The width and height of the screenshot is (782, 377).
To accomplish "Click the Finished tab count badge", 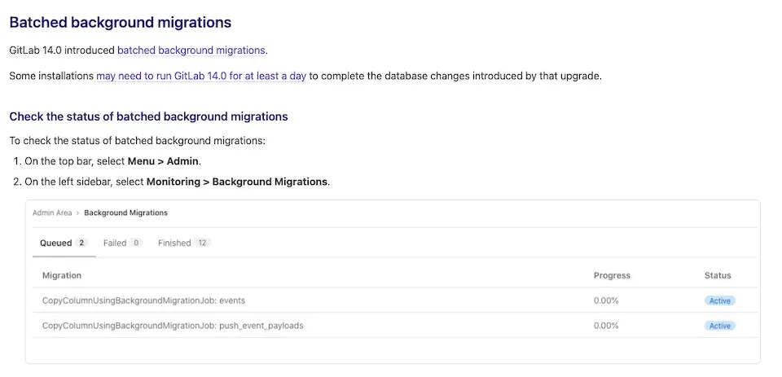I will click(203, 243).
